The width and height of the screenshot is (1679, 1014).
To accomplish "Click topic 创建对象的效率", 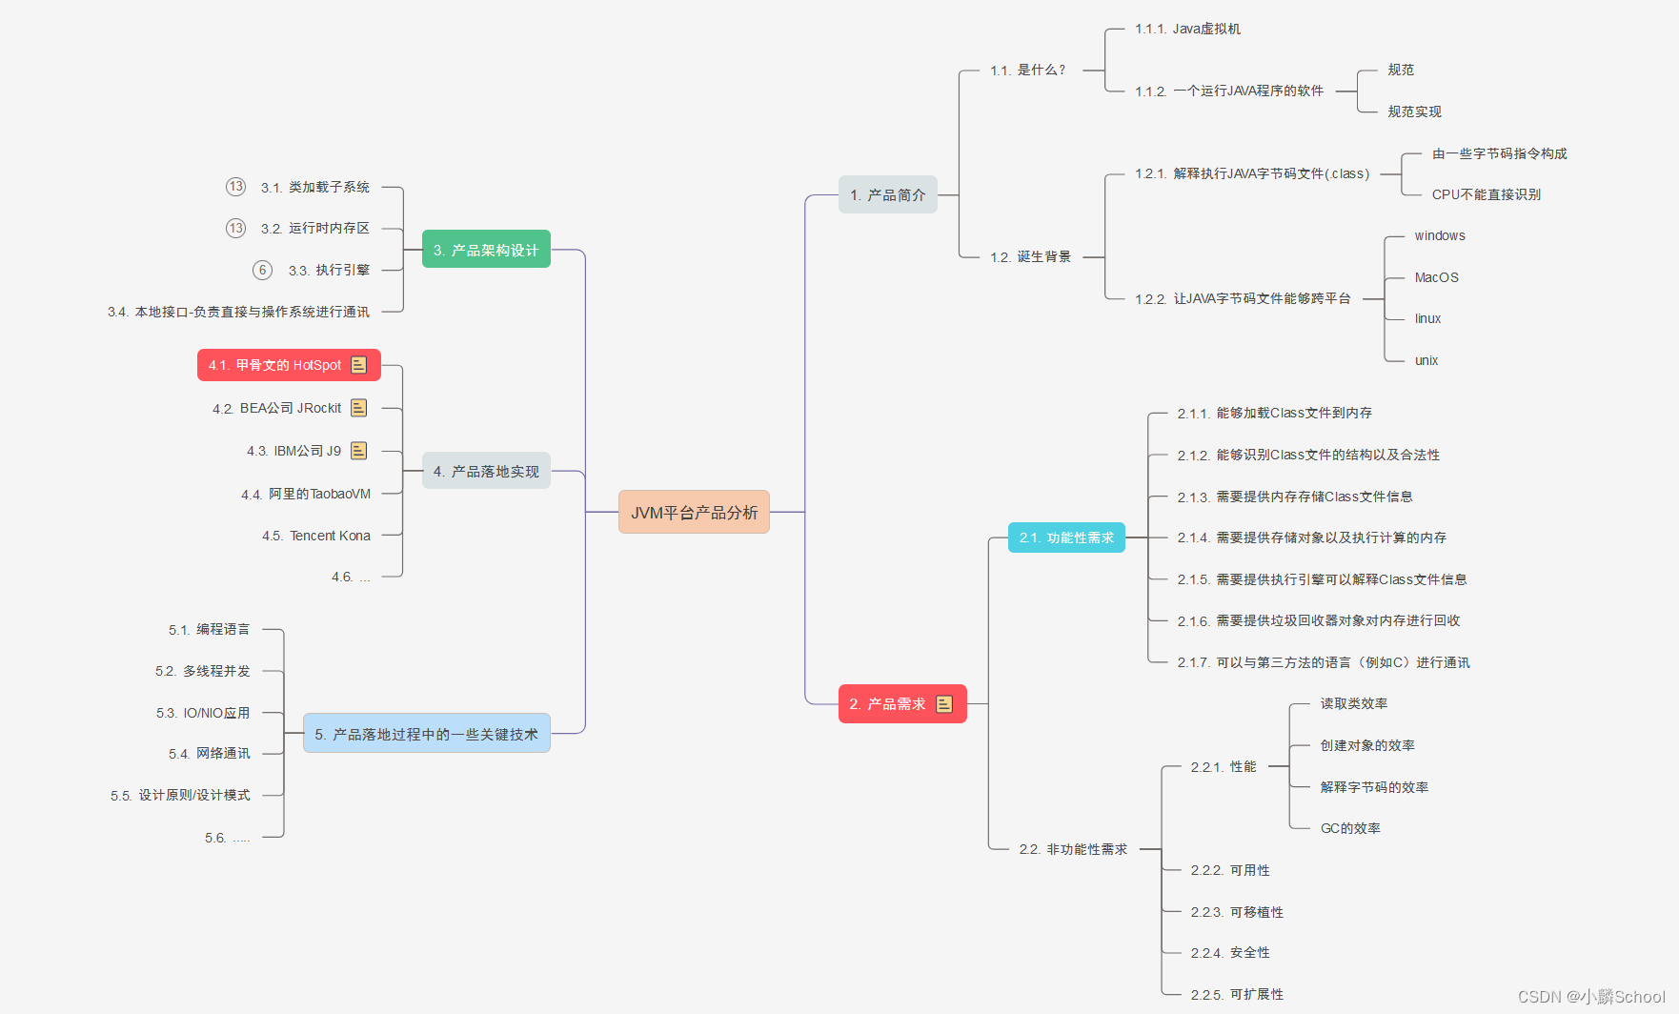I will click(1366, 746).
